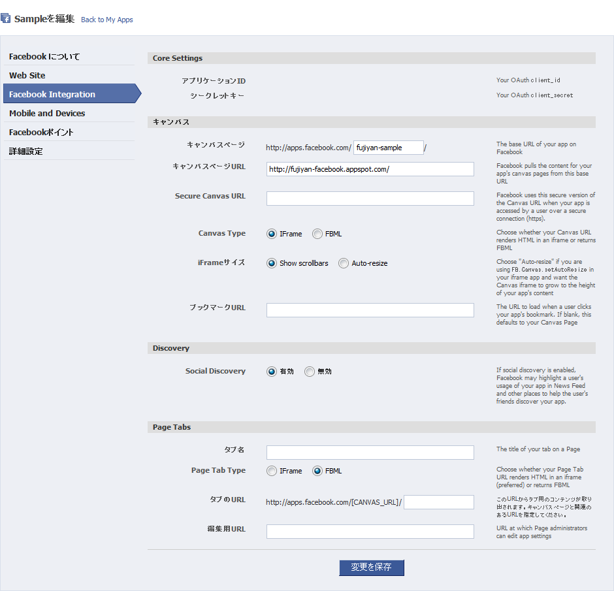Image resolution: width=614 pixels, height=591 pixels.
Task: Click the Core Settings section header
Action: (x=372, y=58)
